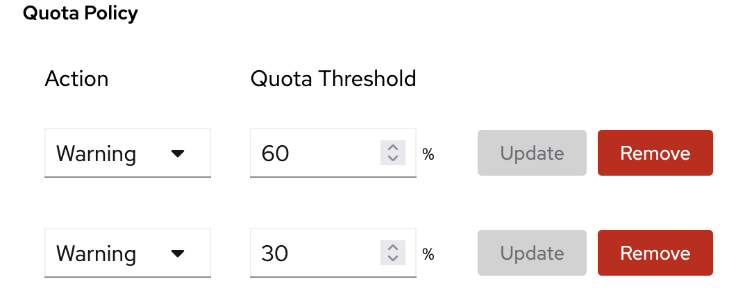The height and width of the screenshot is (300, 754).
Task: Open the Action dropdown for the 60% policy
Action: tap(127, 153)
